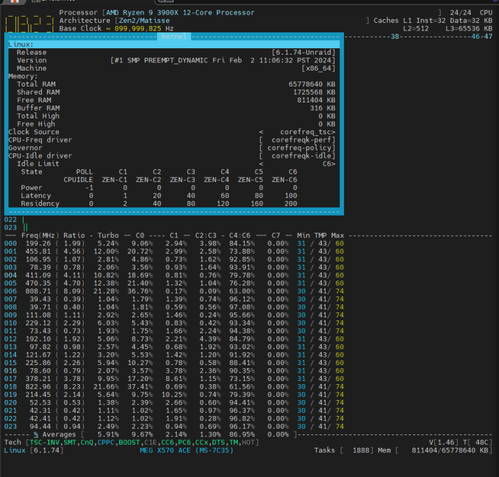Select the Total High label

pos(38,116)
